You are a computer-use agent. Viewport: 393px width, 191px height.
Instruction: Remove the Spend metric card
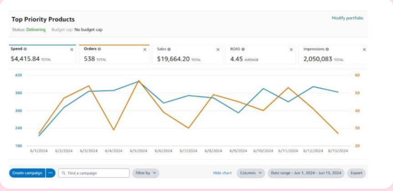(72, 50)
